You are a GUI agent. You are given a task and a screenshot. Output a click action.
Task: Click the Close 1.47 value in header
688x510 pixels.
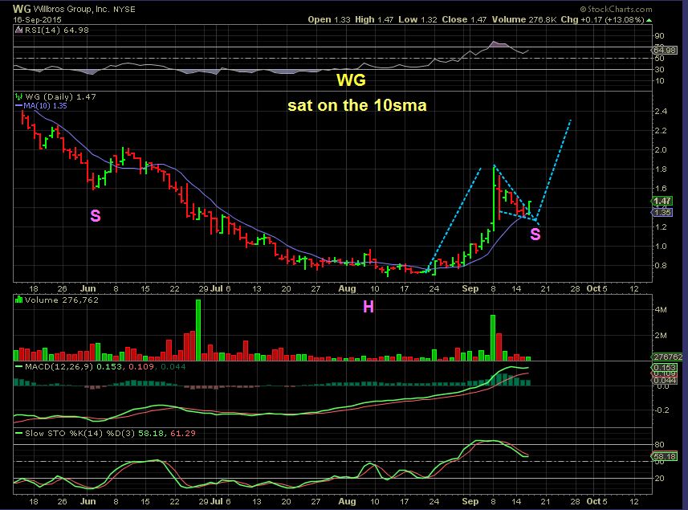coord(464,20)
